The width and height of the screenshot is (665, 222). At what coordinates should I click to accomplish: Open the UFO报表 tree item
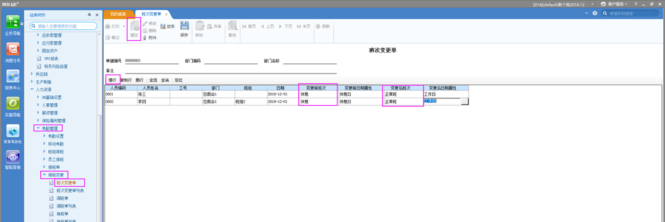pyautogui.click(x=51, y=58)
